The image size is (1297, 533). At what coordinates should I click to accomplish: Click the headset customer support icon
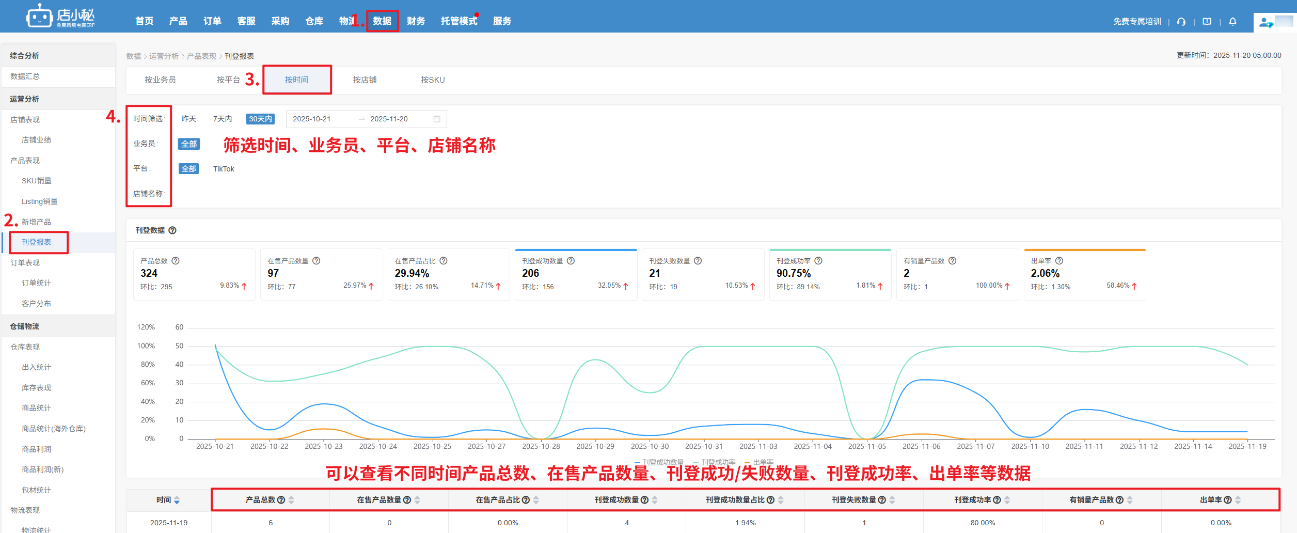(x=1181, y=22)
